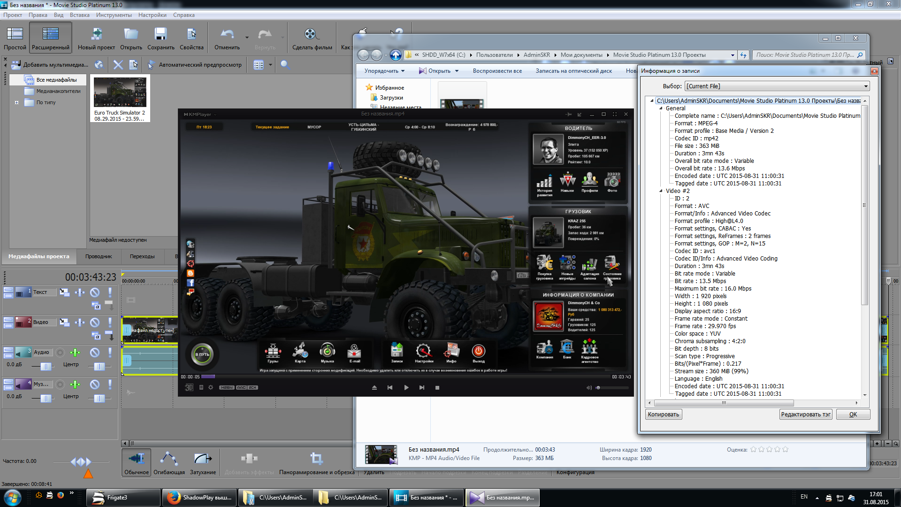Remove selected media with X icon
Image resolution: width=901 pixels, height=507 pixels.
[118, 65]
